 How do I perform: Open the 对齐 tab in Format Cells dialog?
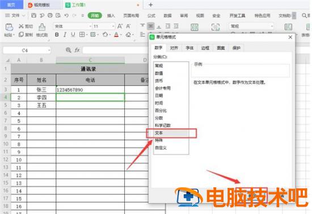pyautogui.click(x=174, y=48)
